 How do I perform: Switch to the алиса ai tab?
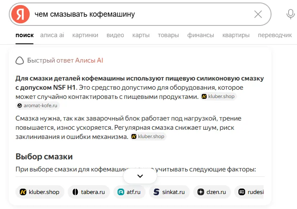click(52, 35)
